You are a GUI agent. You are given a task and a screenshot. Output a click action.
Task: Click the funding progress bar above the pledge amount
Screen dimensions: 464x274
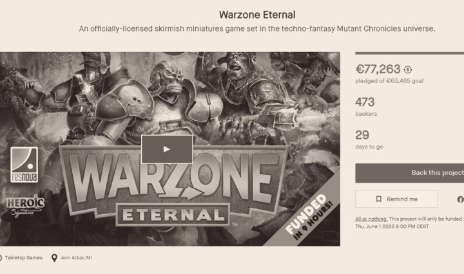pos(409,53)
